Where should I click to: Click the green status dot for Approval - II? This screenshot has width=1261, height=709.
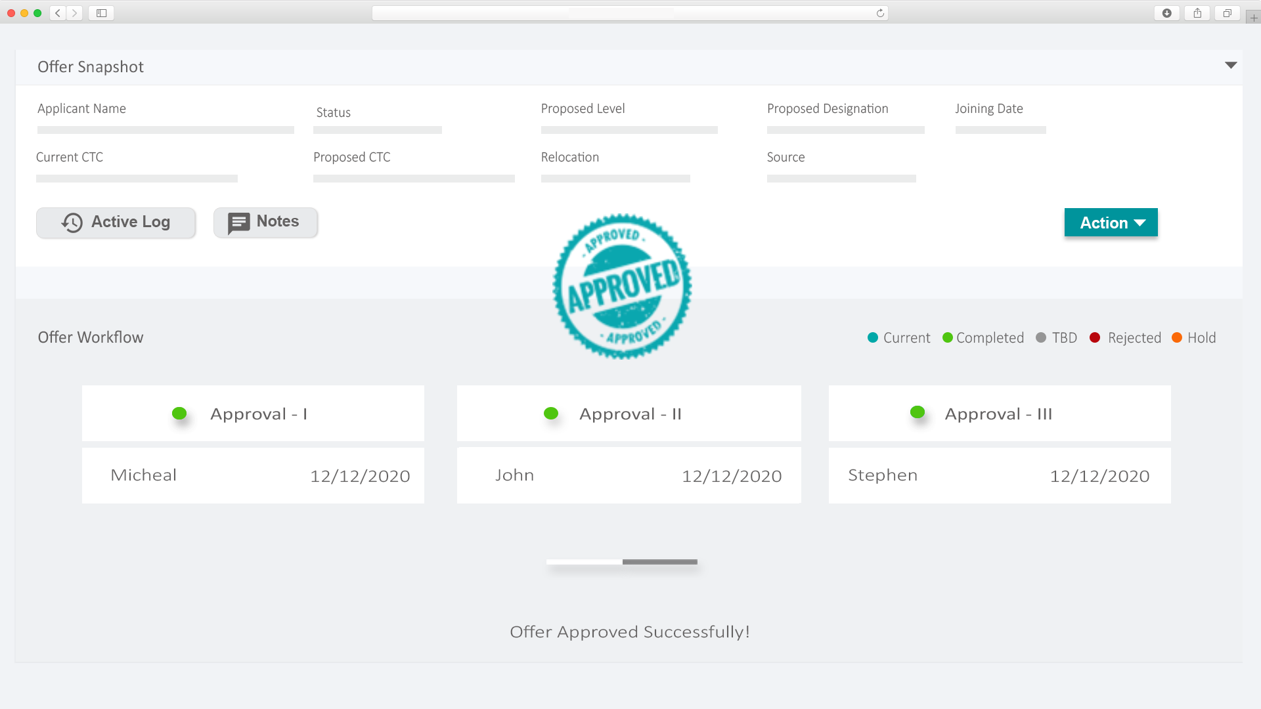coord(551,414)
